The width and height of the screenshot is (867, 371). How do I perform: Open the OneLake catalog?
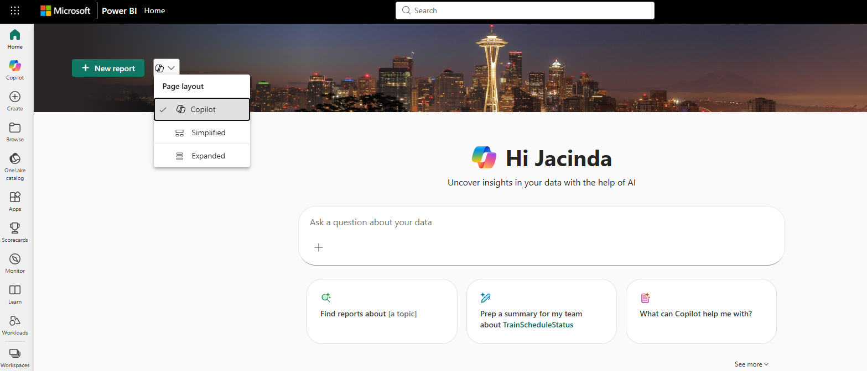click(15, 166)
